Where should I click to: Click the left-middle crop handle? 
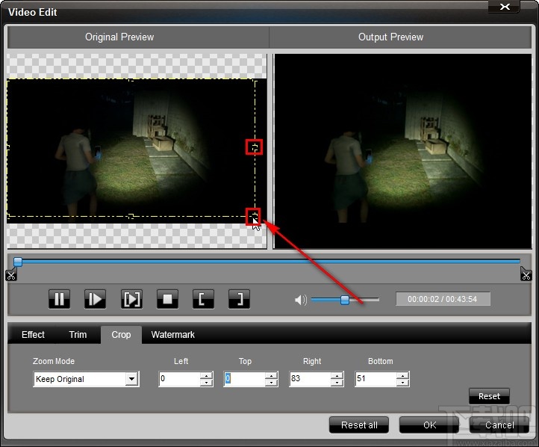coord(8,147)
